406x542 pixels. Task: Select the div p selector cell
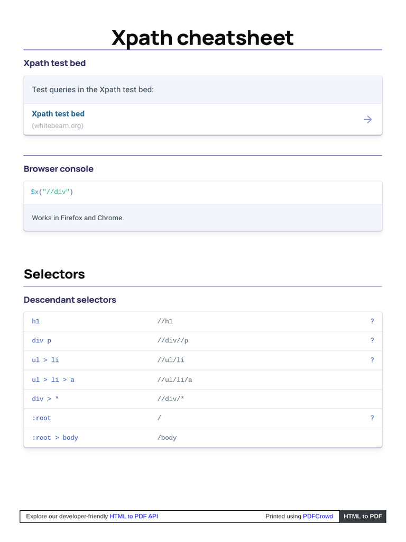point(42,340)
